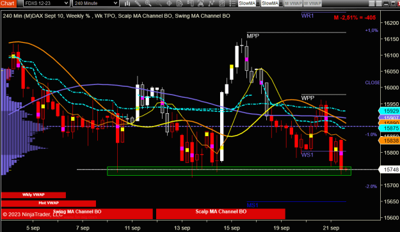
Task: Click the 16000 price axis label
Action: [391, 88]
